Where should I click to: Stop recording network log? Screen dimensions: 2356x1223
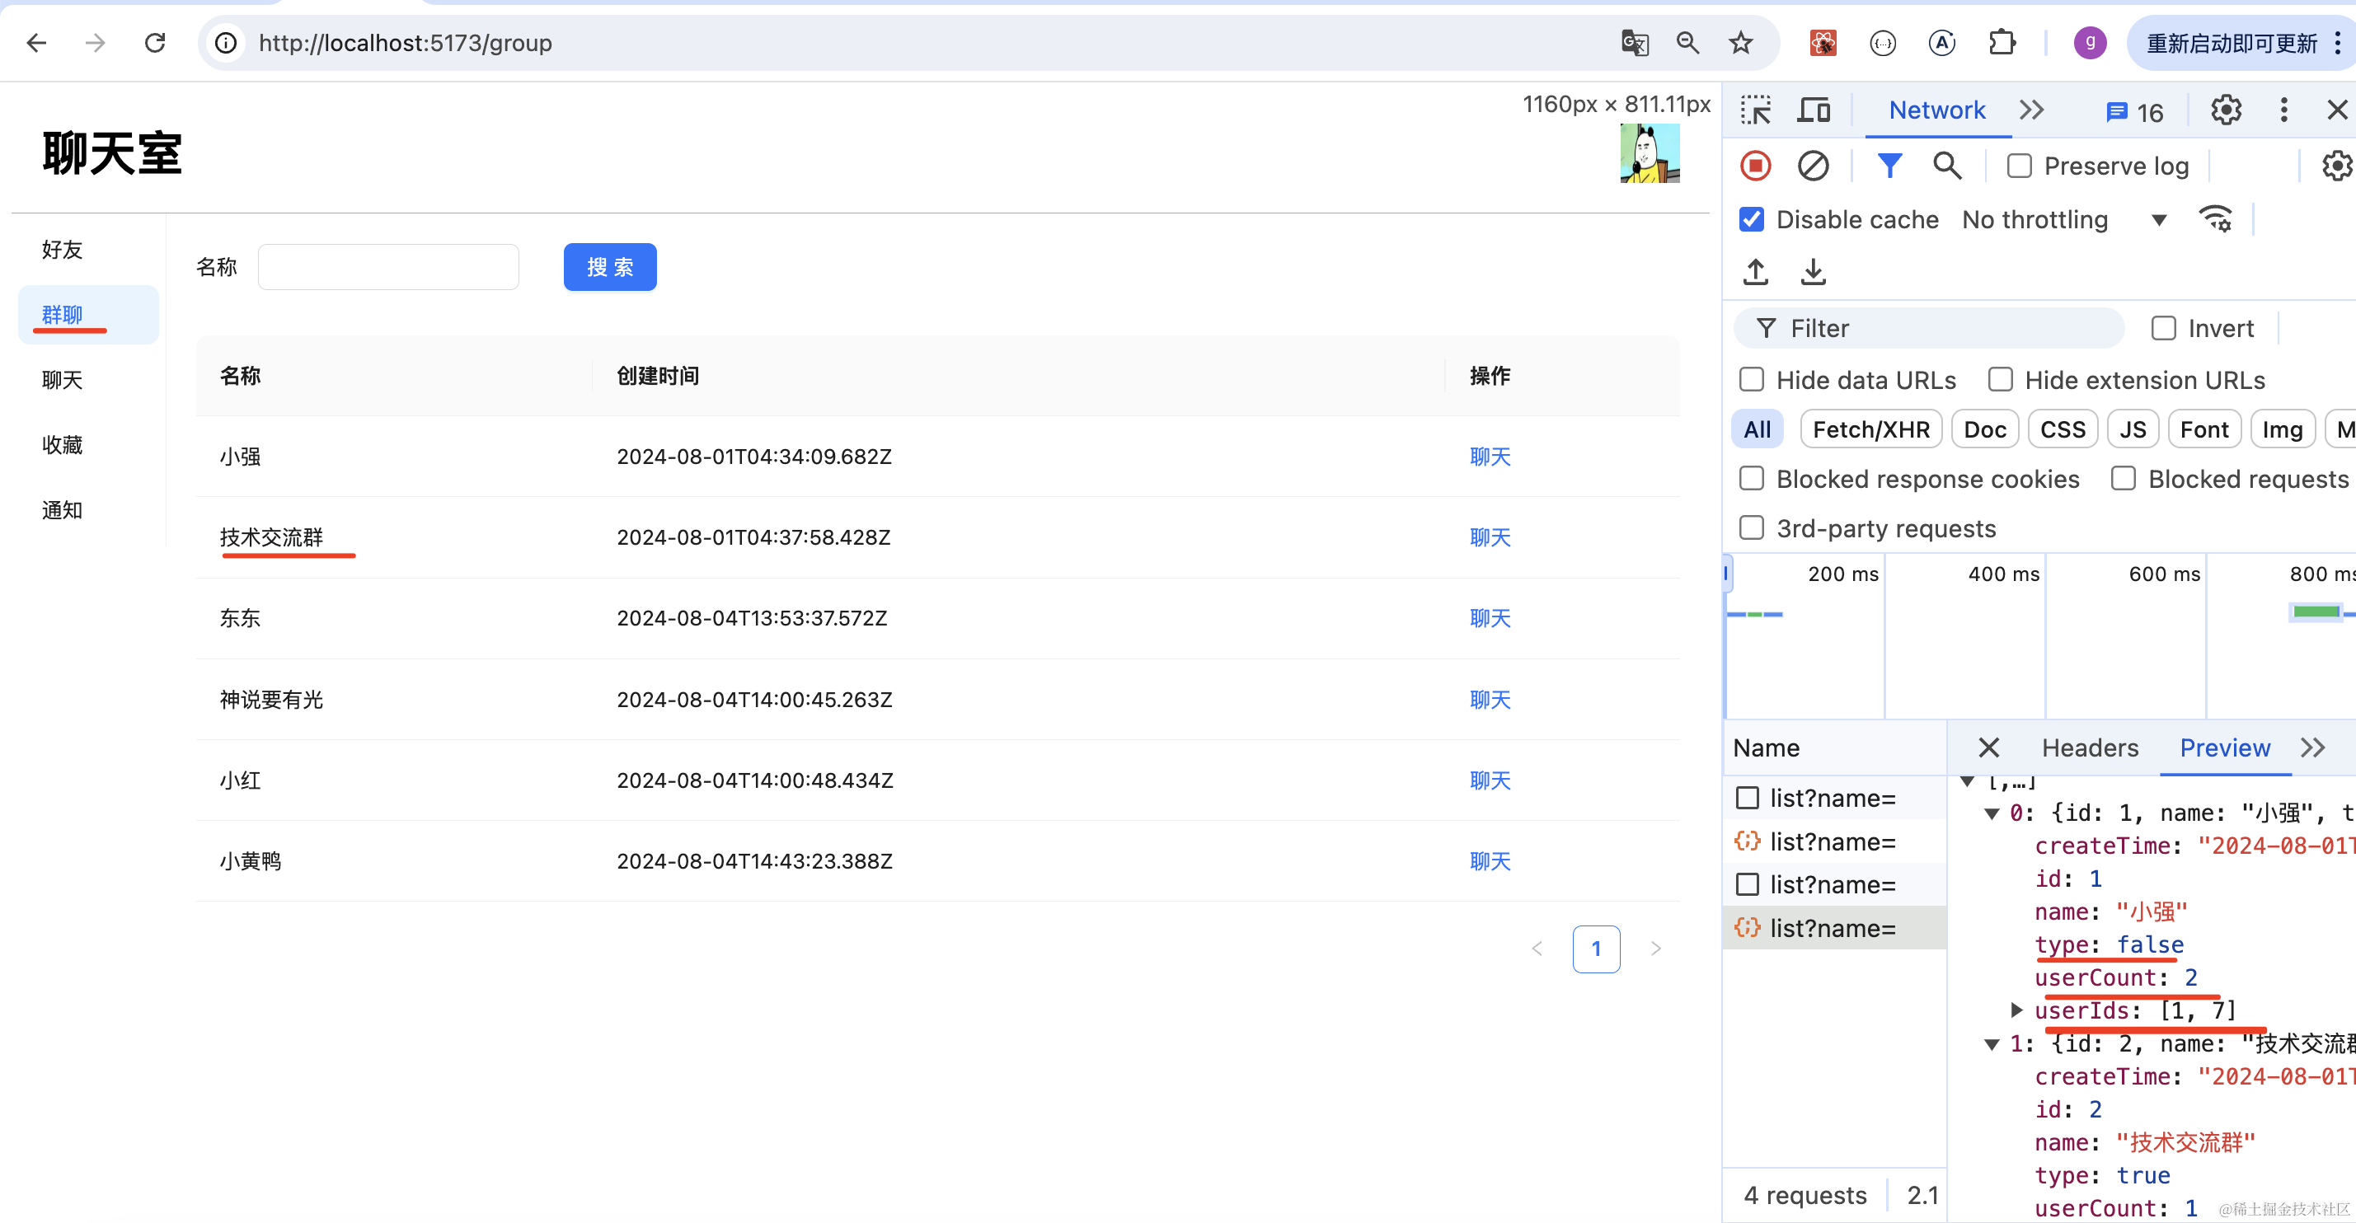[x=1755, y=166]
